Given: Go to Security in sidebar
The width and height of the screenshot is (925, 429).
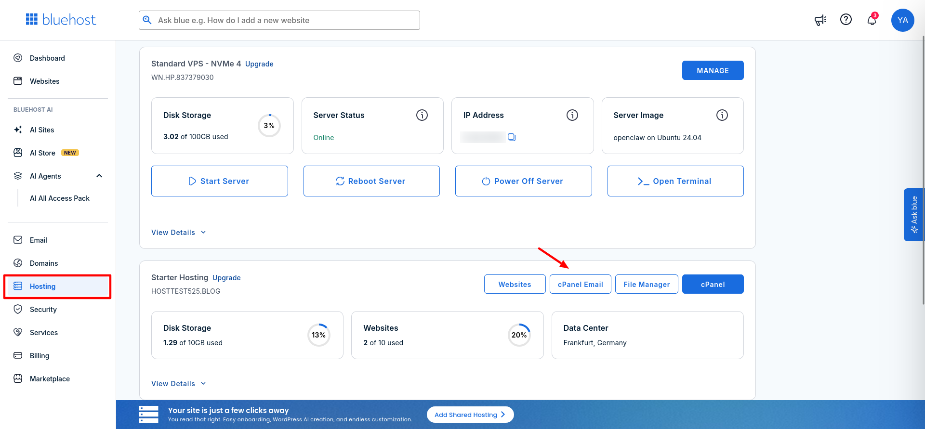Looking at the screenshot, I should pos(58,309).
